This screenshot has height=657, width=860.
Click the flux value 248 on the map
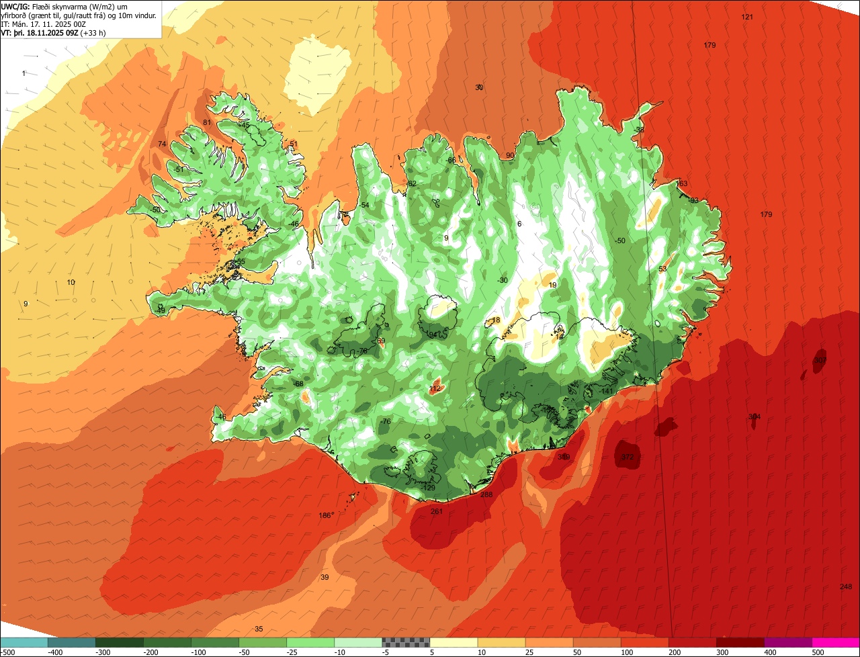[846, 586]
